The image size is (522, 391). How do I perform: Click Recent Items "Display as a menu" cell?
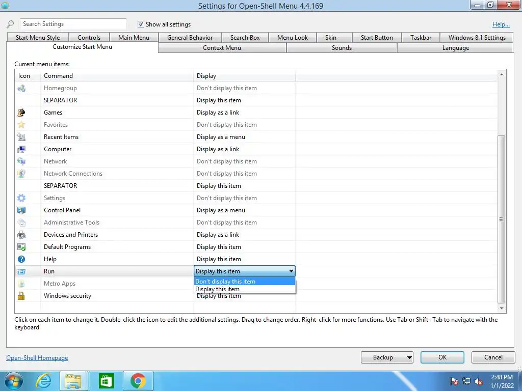244,137
